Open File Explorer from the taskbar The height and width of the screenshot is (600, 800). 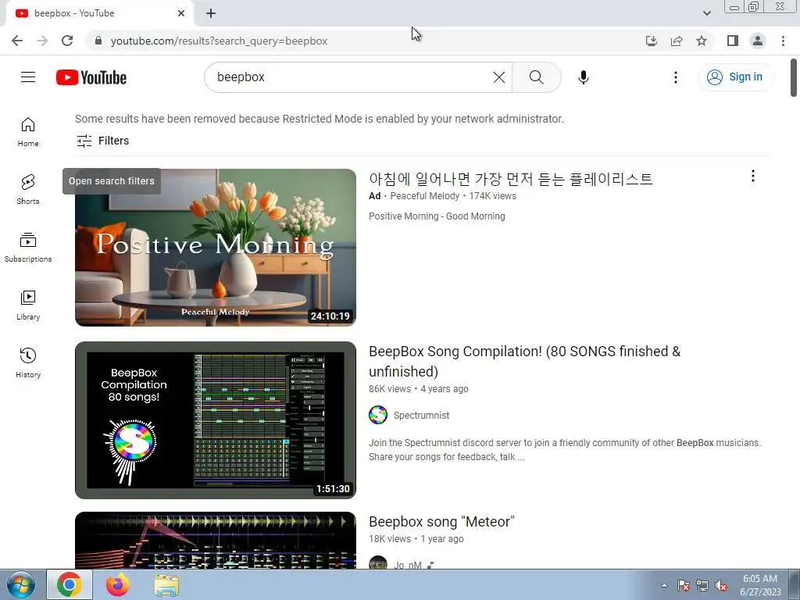pos(166,585)
